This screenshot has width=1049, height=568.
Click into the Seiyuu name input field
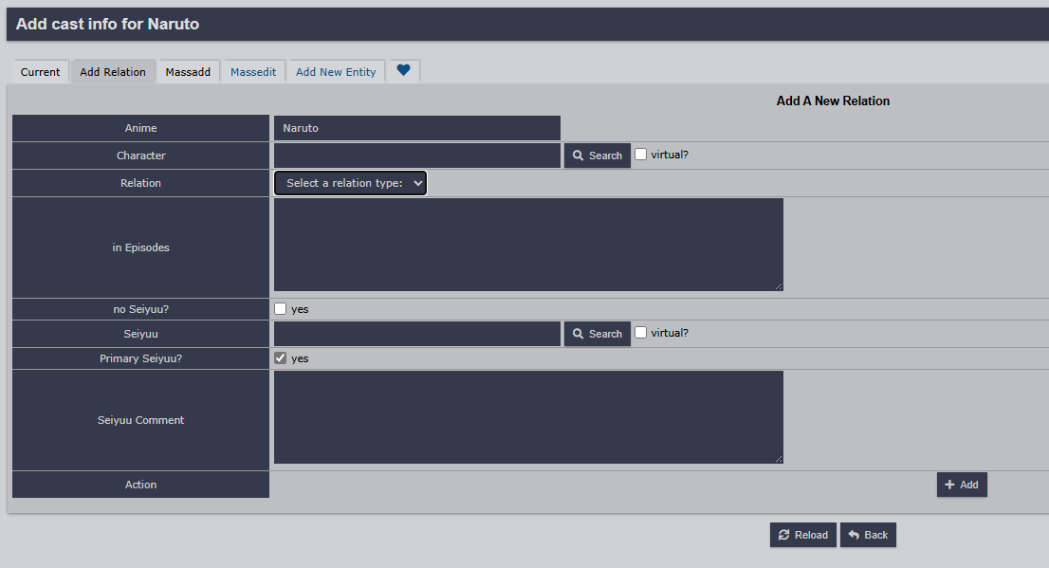(x=417, y=334)
